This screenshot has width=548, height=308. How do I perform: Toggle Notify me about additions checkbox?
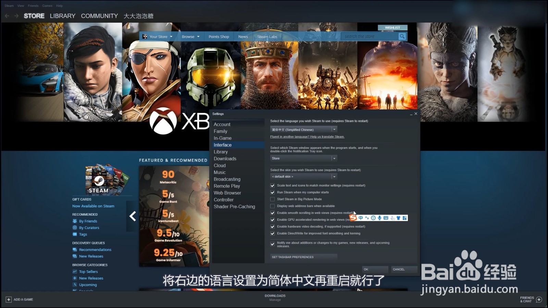(273, 244)
